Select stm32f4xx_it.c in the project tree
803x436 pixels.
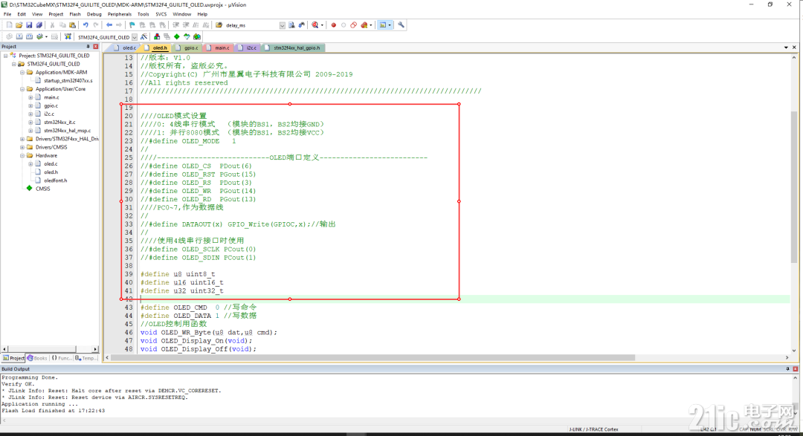tap(59, 123)
